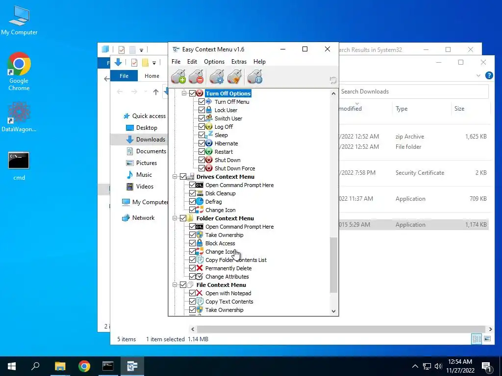Click the Defrag pie chart icon
This screenshot has height=376, width=502.
coord(200,201)
